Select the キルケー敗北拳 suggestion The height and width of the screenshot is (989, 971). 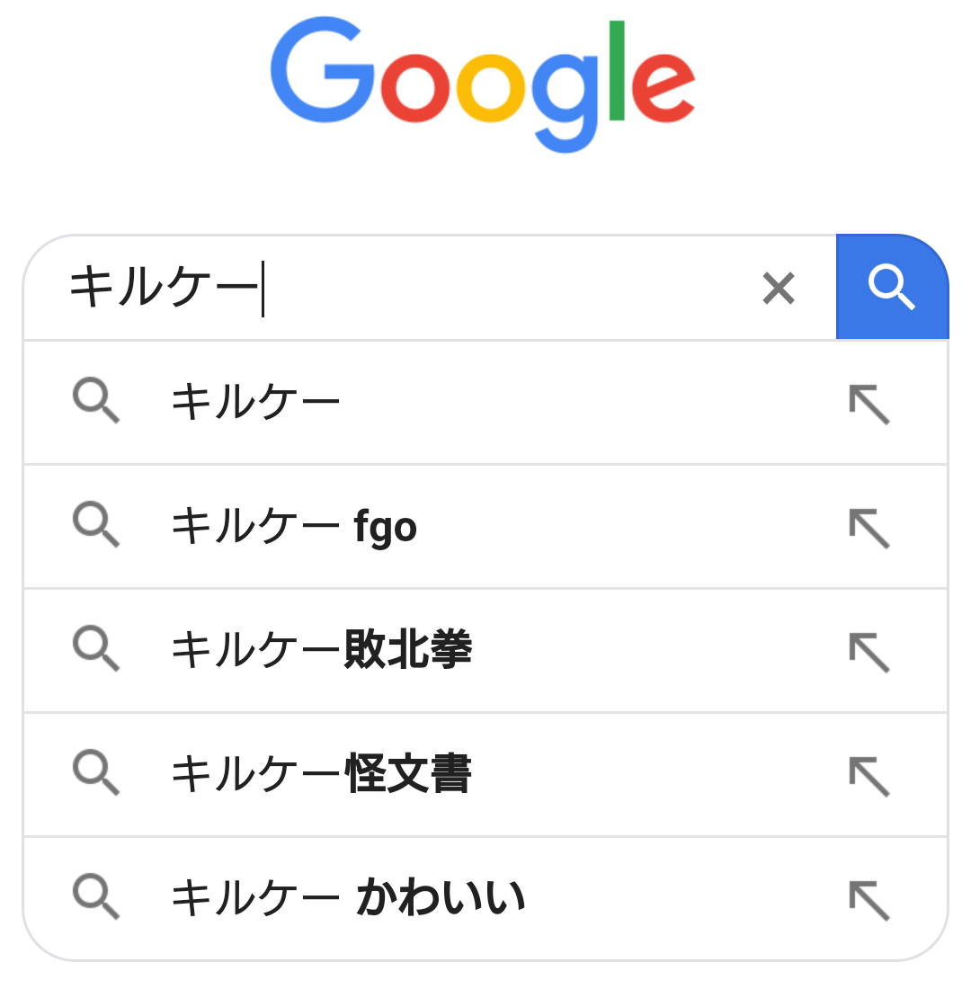click(321, 650)
